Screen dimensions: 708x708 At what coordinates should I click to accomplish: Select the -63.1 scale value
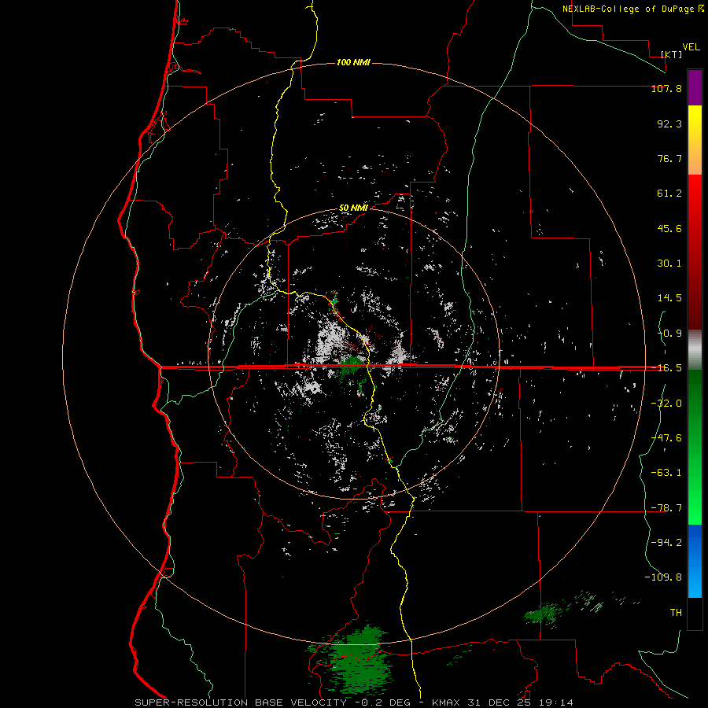tap(666, 473)
